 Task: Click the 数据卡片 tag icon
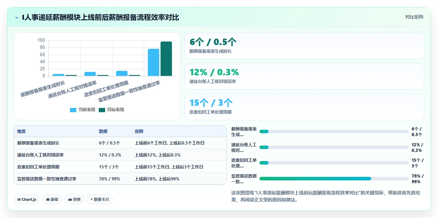click(x=91, y=199)
